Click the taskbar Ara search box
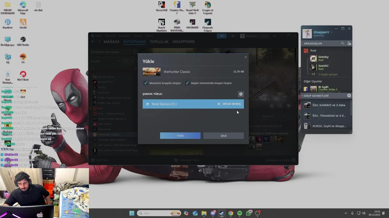Viewport: 389px width, 218px height. click(159, 213)
